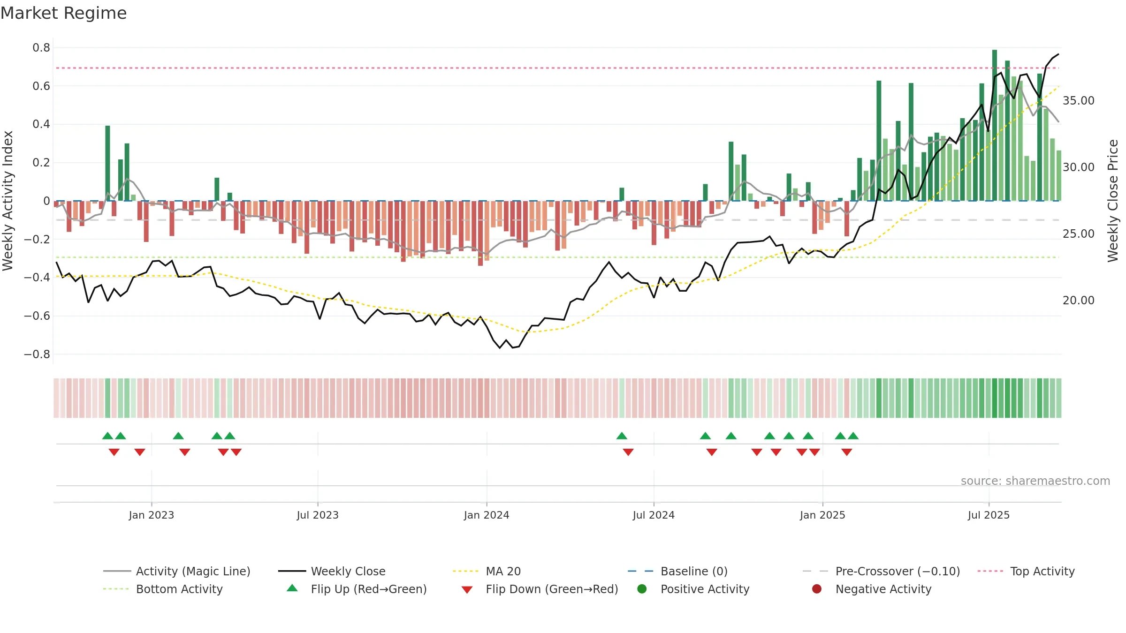Toggle Top Activity legend entry

(x=1026, y=571)
